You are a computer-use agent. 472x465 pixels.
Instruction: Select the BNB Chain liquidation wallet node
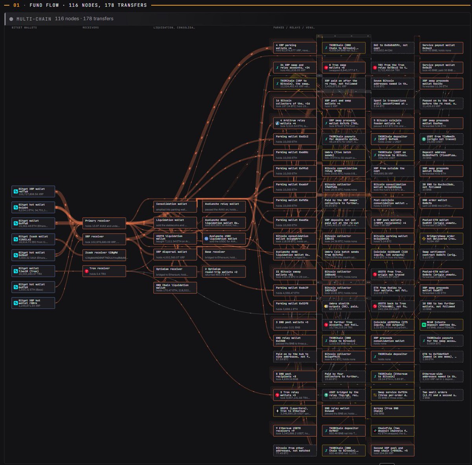point(175,288)
